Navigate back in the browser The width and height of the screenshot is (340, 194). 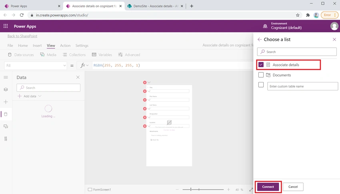point(5,15)
